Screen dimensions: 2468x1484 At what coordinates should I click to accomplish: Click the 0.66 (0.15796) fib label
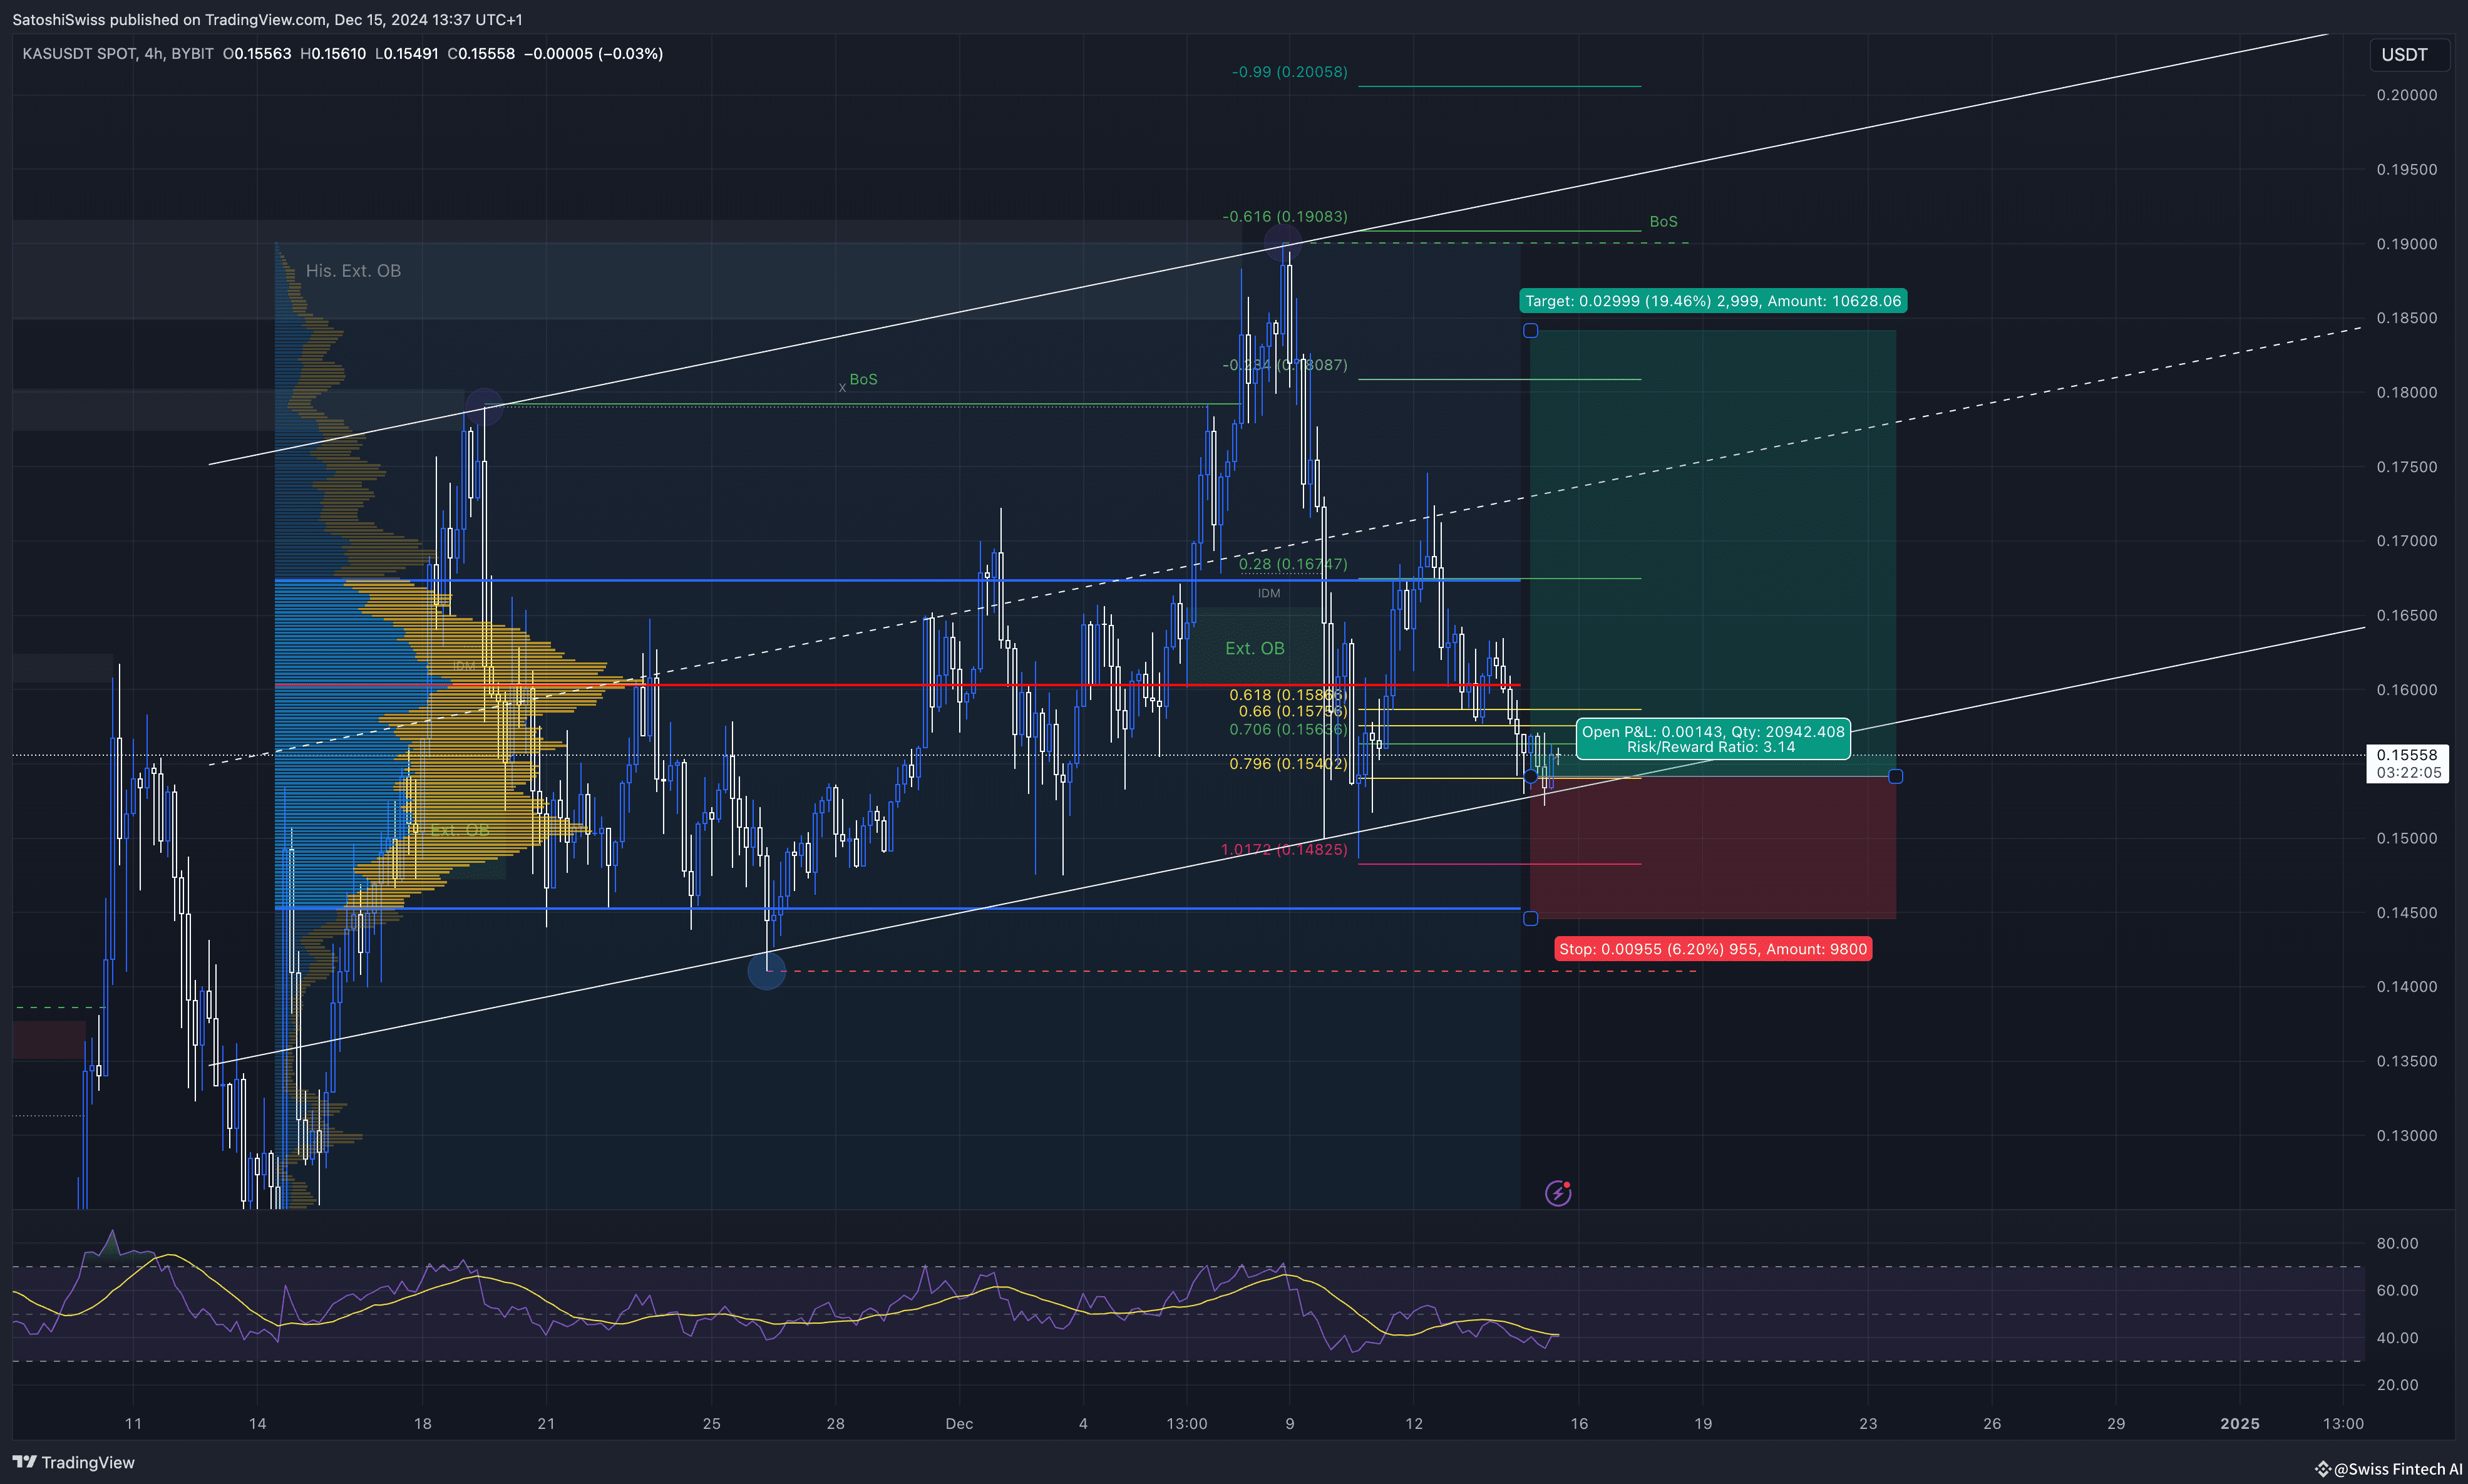1293,712
